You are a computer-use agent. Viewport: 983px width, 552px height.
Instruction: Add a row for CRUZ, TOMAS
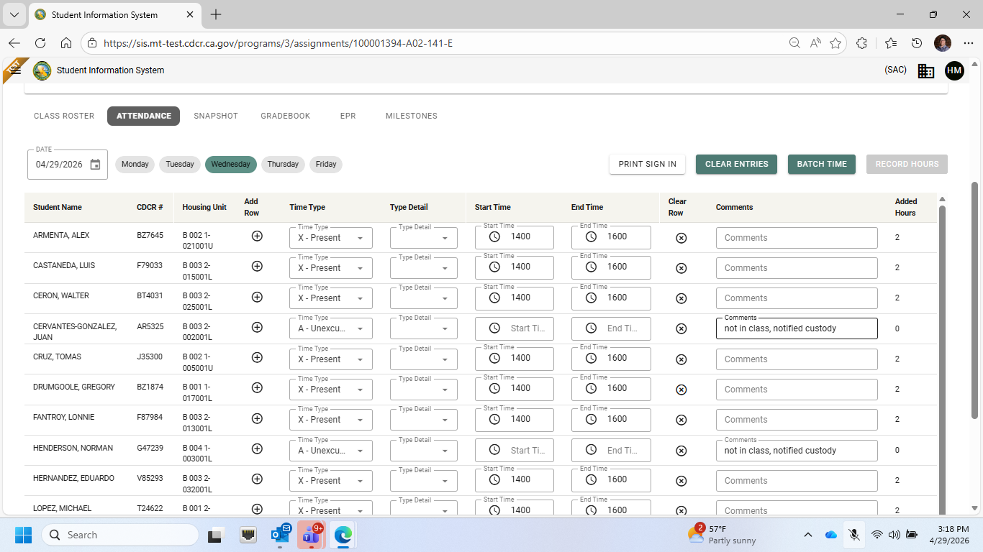(x=257, y=357)
